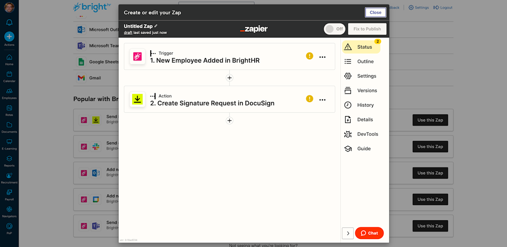Open New Employee Added trigger step
The width and height of the screenshot is (507, 247).
click(x=229, y=56)
